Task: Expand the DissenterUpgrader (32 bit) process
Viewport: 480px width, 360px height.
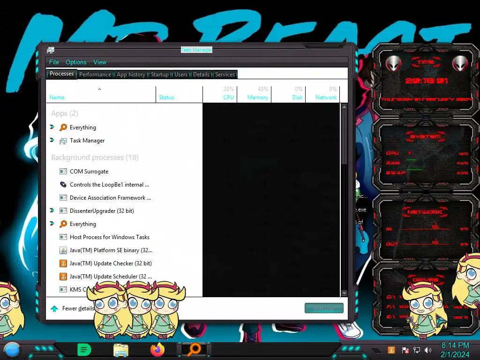Action: pyautogui.click(x=52, y=210)
